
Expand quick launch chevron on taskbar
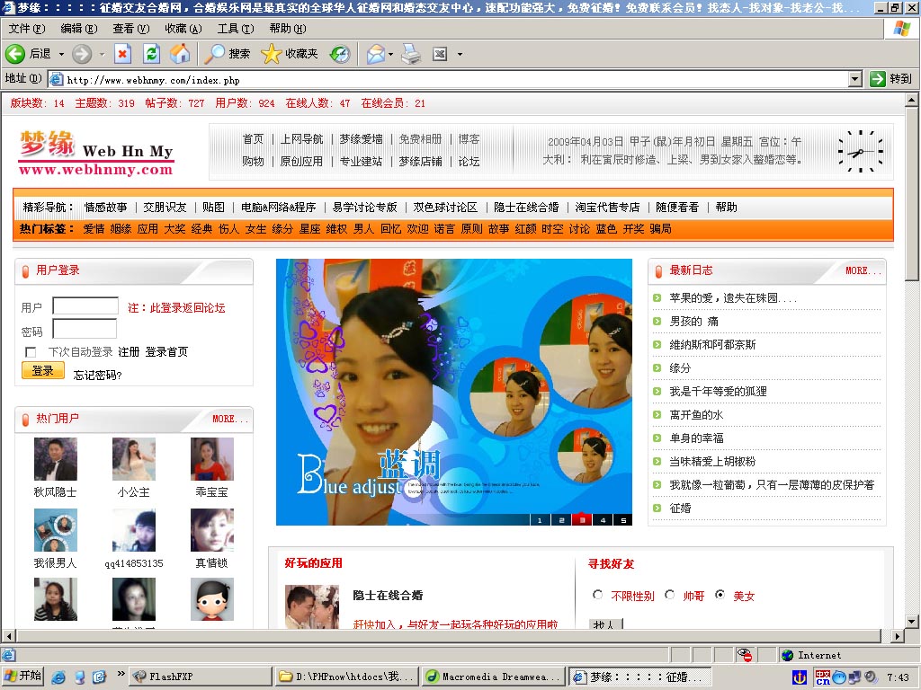[121, 674]
